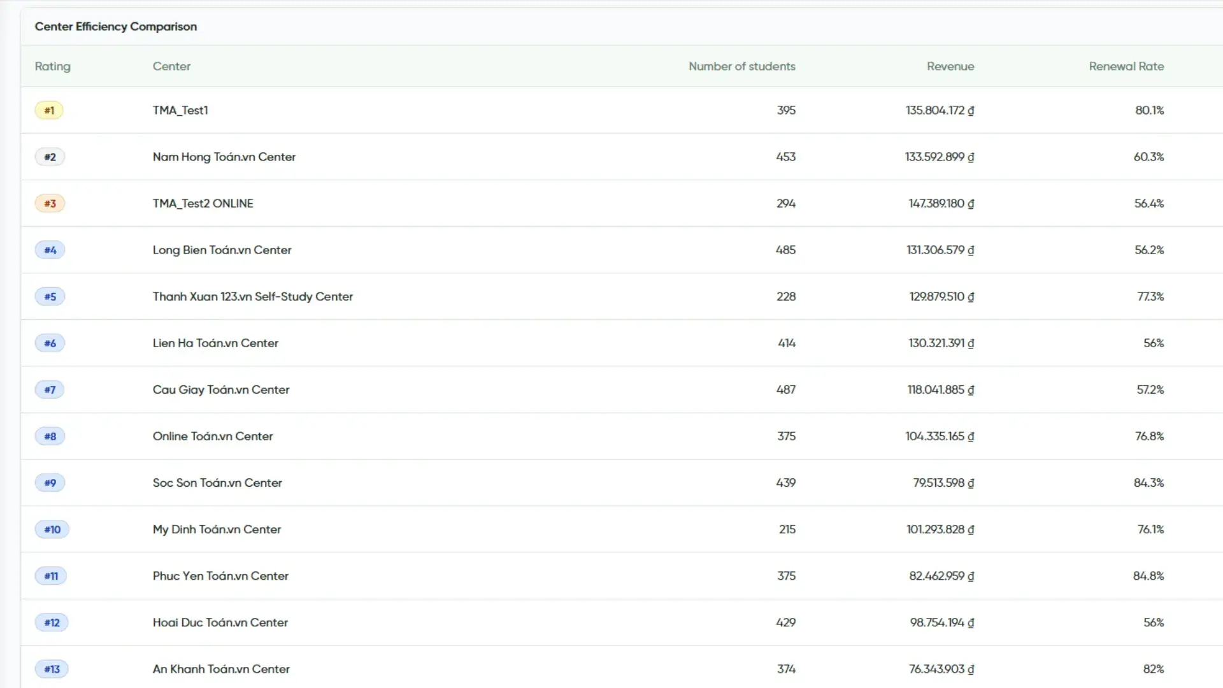Image resolution: width=1223 pixels, height=688 pixels.
Task: Select An Khanh Toán.vn Center name
Action: [x=221, y=669]
